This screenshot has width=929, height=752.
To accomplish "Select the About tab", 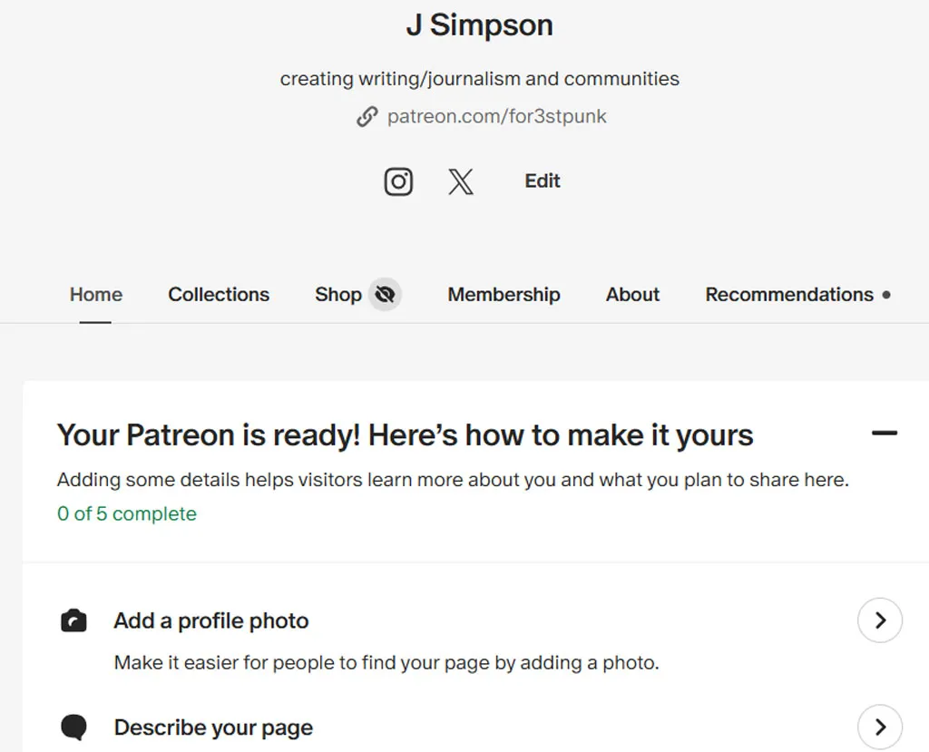I will [632, 295].
